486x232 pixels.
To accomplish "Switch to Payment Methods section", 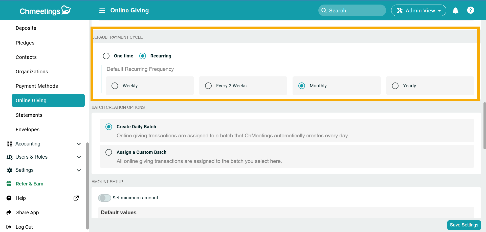I will 37,86.
